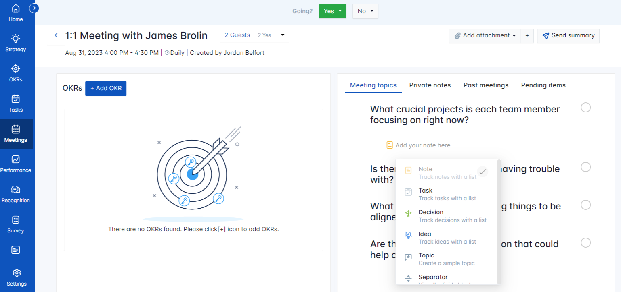
Task: Click the block type menu scrollbar
Action: point(499,222)
